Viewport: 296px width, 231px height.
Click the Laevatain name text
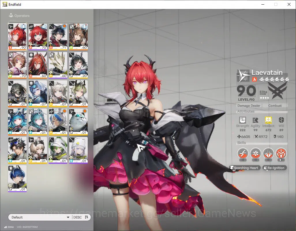(267, 72)
